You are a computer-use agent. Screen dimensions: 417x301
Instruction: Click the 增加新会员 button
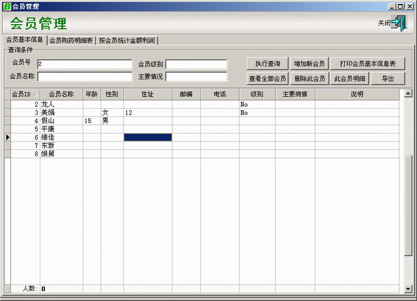point(308,64)
